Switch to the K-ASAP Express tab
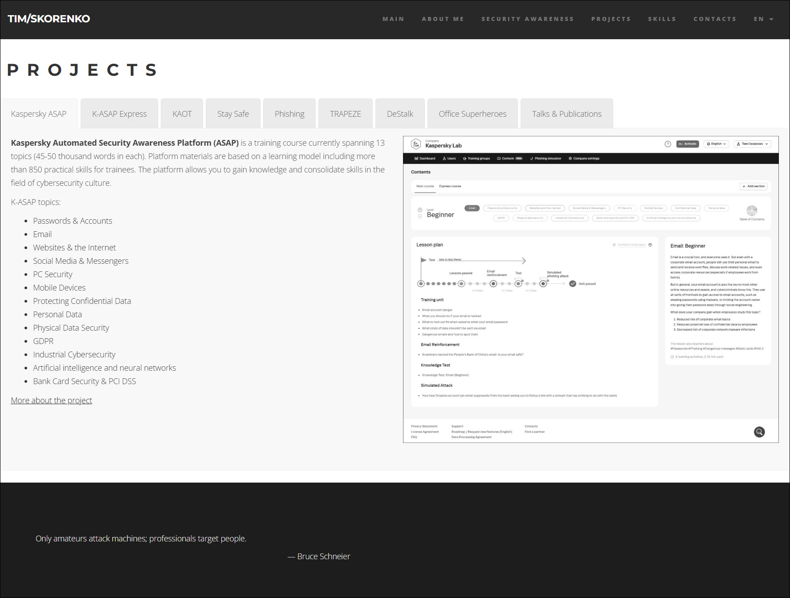This screenshot has width=790, height=598. point(119,114)
